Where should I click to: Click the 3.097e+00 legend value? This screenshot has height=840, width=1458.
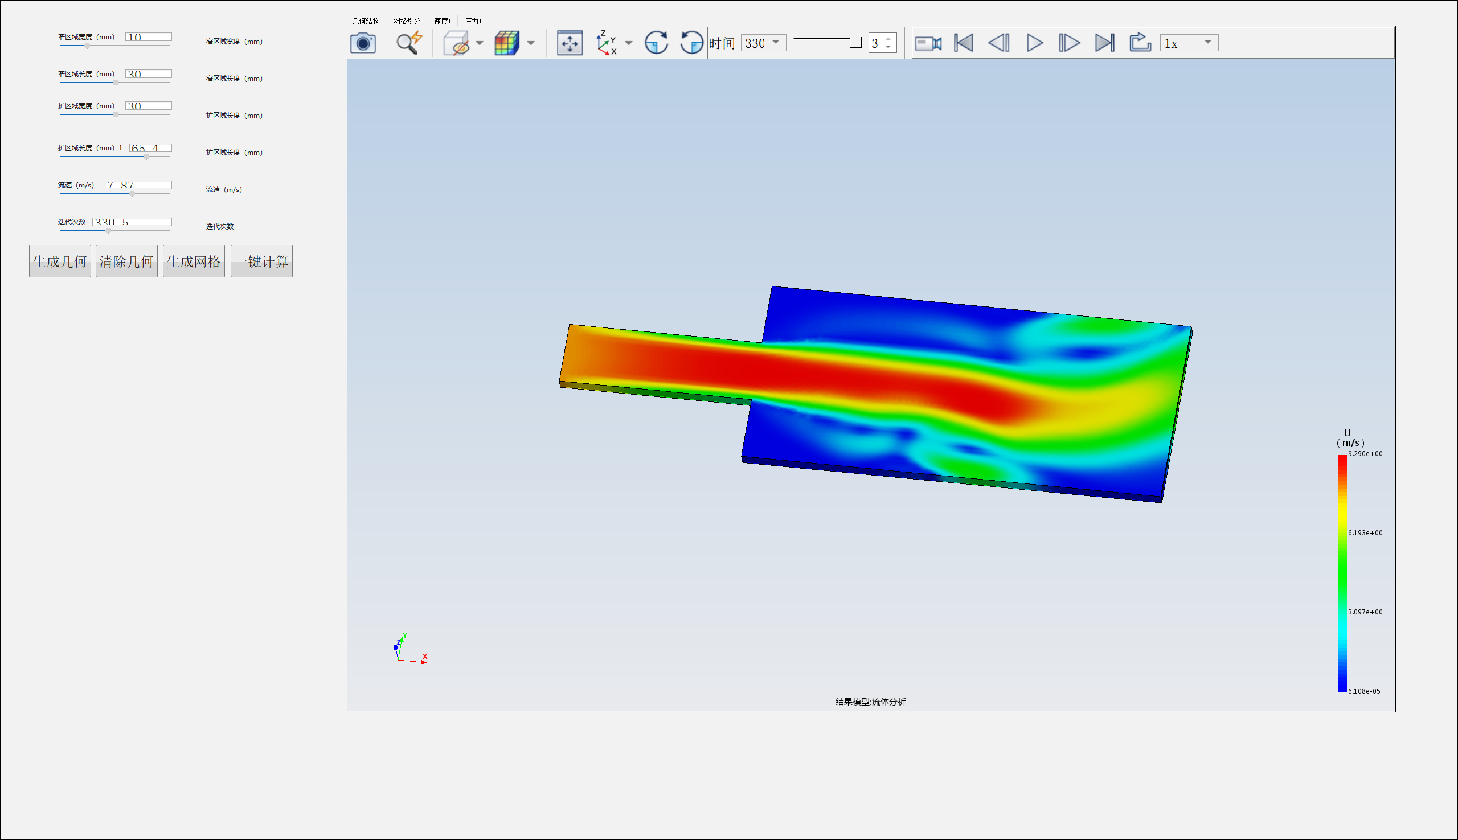click(x=1365, y=612)
